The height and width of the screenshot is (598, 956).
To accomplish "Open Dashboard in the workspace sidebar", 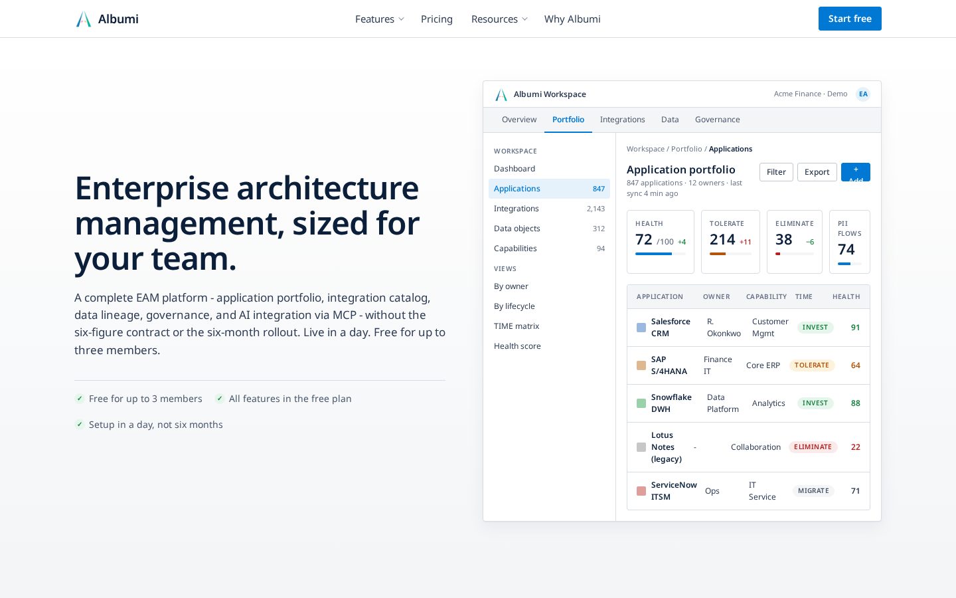I will point(549,169).
